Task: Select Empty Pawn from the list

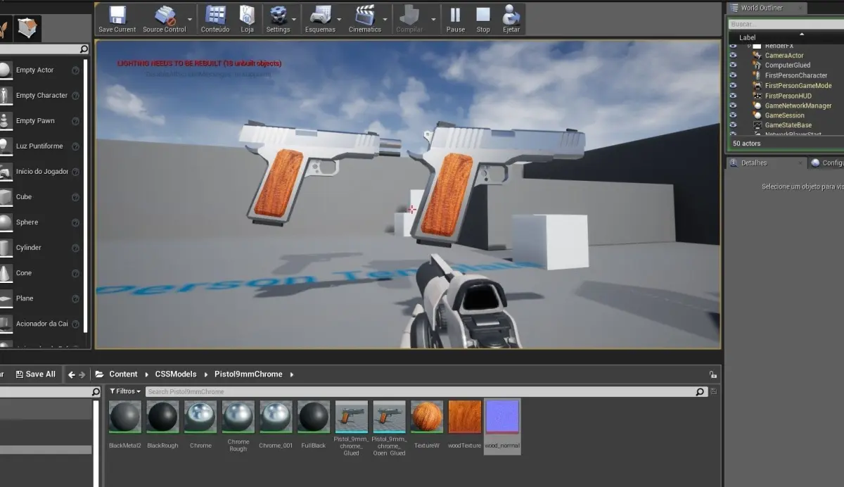Action: (x=35, y=121)
